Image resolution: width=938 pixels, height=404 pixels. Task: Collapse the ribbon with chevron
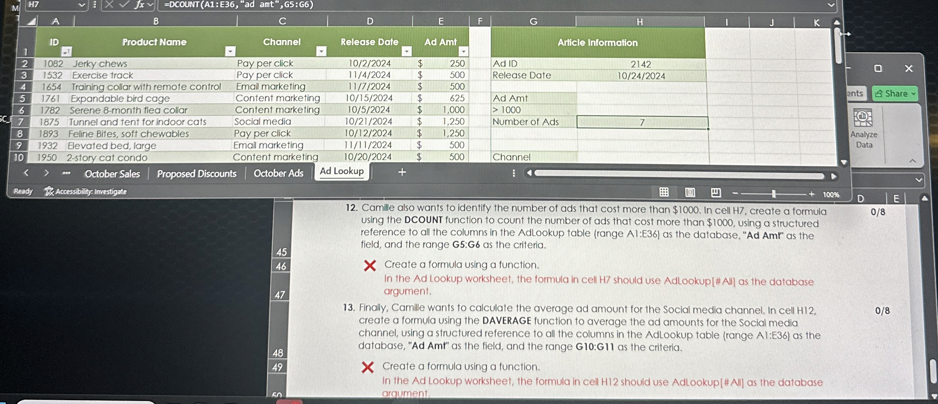point(912,161)
